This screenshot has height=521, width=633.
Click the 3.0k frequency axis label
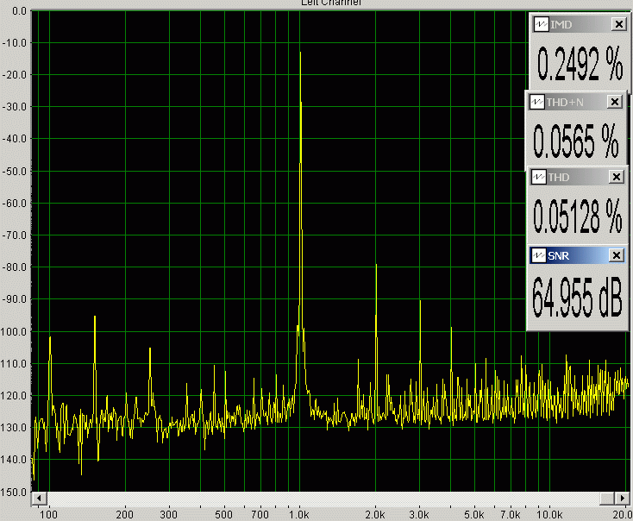(419, 515)
